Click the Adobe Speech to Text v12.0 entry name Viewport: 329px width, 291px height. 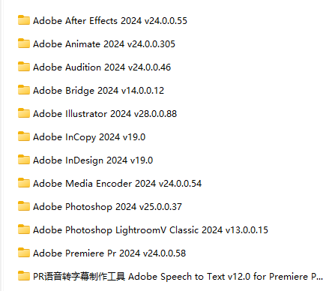[178, 277]
